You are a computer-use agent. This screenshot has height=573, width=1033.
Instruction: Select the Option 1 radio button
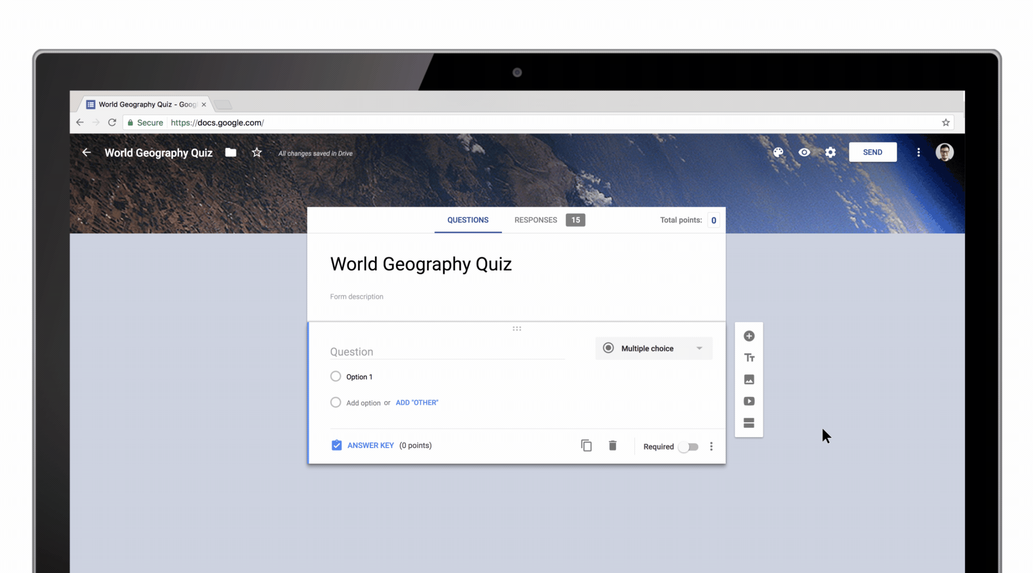point(335,376)
